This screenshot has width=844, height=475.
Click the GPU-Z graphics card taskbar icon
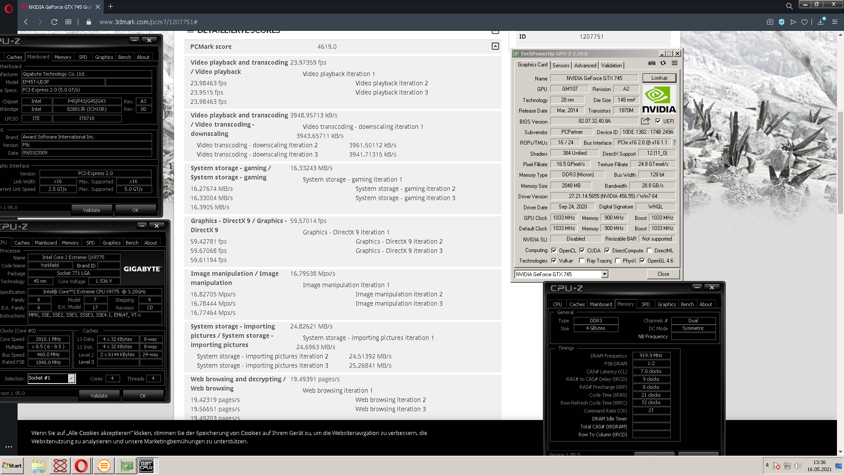(x=126, y=466)
